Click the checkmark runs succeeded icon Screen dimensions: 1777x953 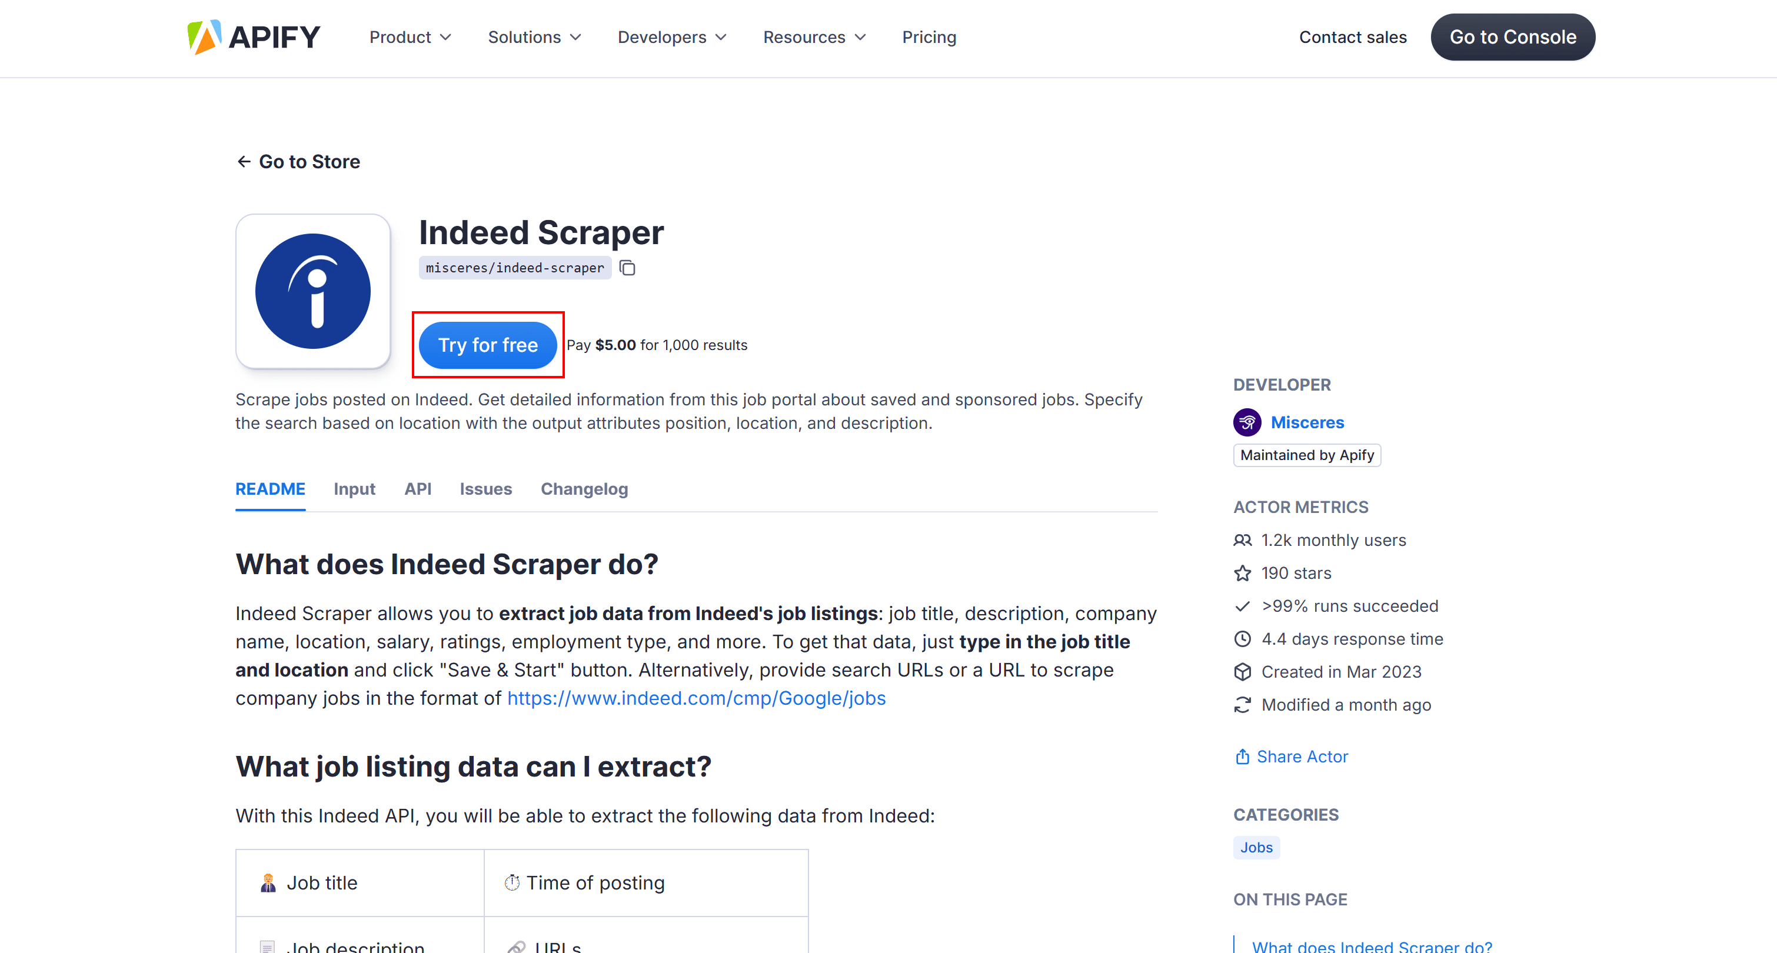pyautogui.click(x=1243, y=607)
